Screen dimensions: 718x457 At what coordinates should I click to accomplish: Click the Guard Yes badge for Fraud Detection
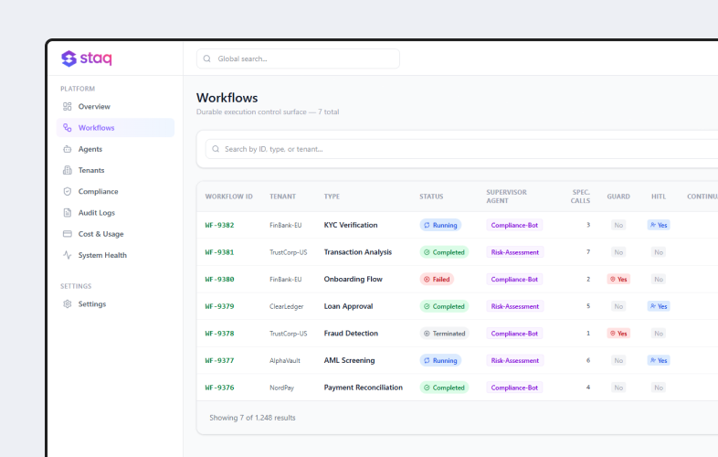pyautogui.click(x=618, y=334)
